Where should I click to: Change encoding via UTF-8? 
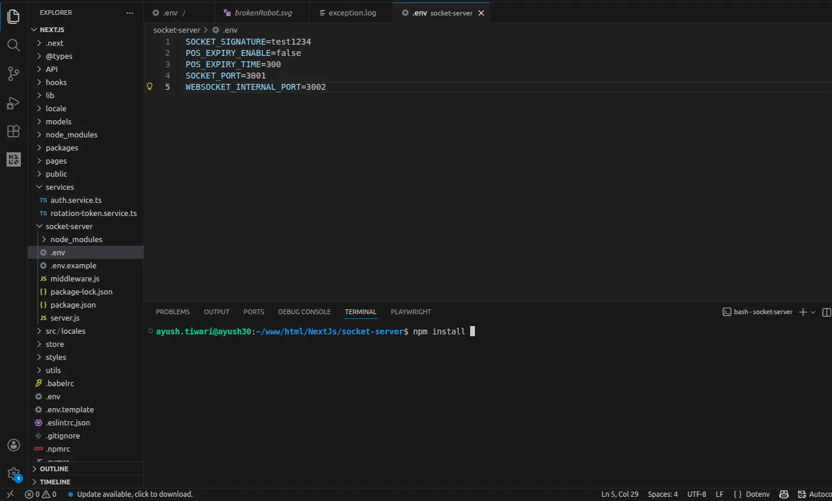pyautogui.click(x=697, y=494)
